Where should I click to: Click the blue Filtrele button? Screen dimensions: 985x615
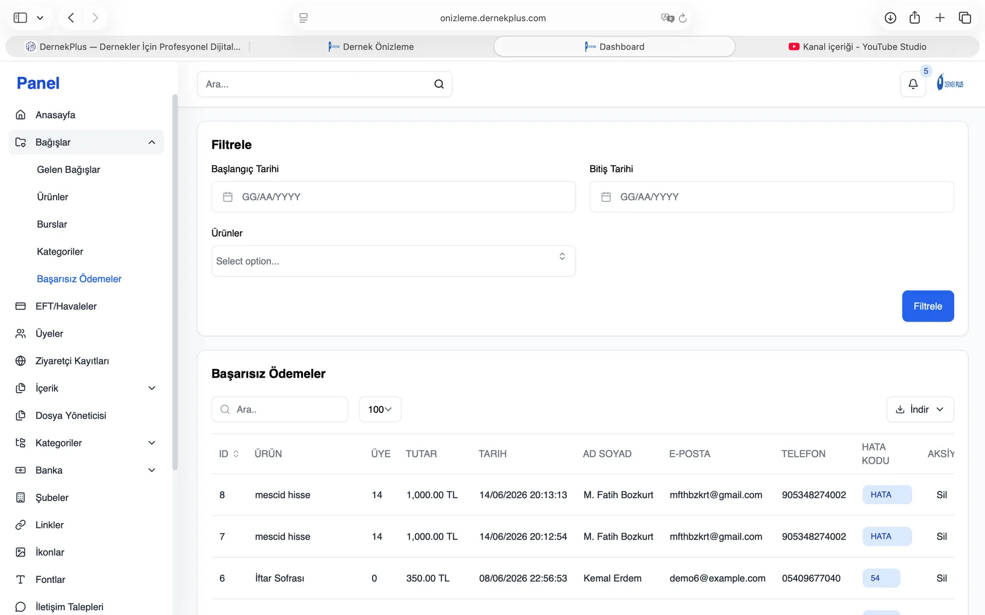(928, 306)
